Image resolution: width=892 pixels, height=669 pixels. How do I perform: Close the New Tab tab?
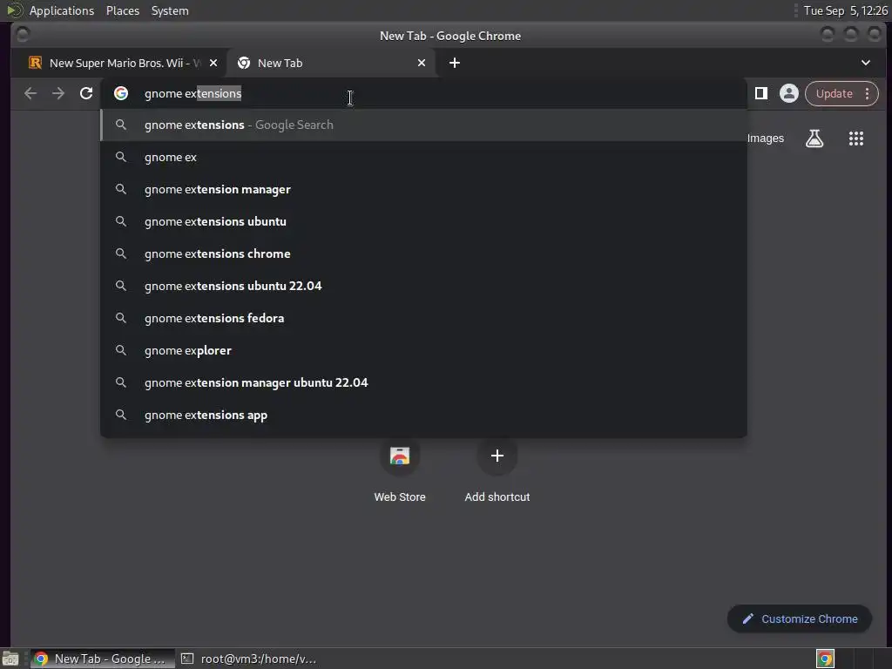[421, 63]
